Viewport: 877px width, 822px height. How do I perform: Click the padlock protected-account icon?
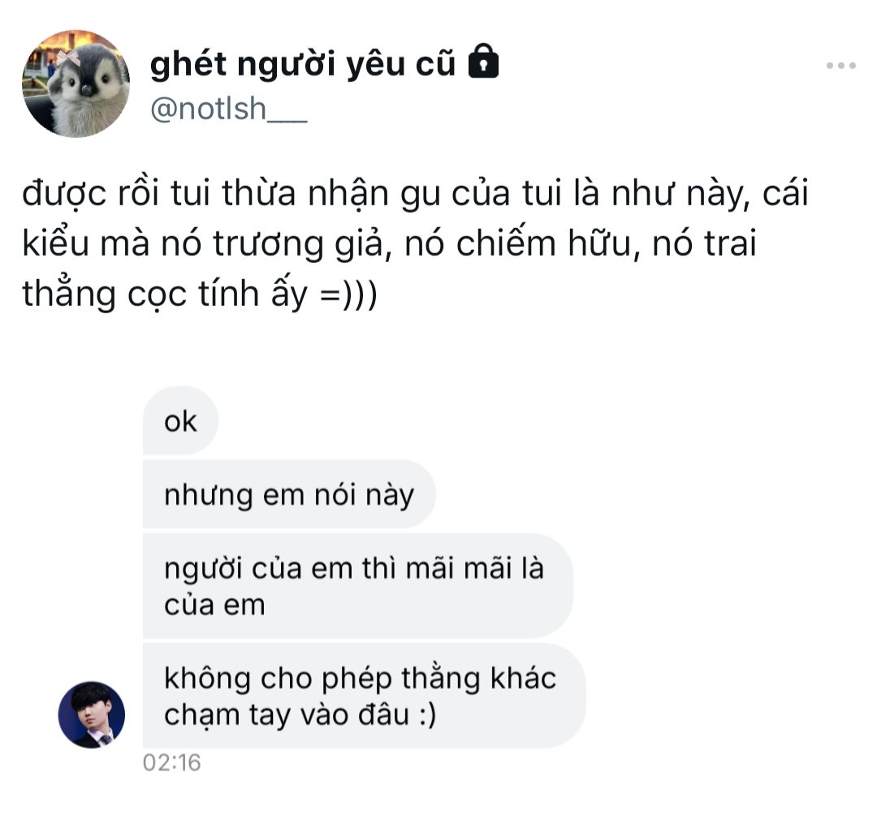pos(482,60)
